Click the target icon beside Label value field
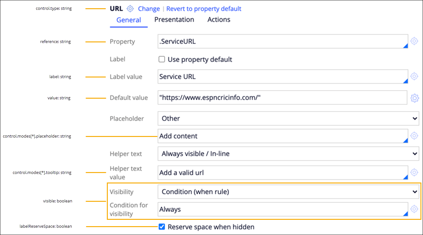The width and height of the screenshot is (423, 235). click(414, 76)
